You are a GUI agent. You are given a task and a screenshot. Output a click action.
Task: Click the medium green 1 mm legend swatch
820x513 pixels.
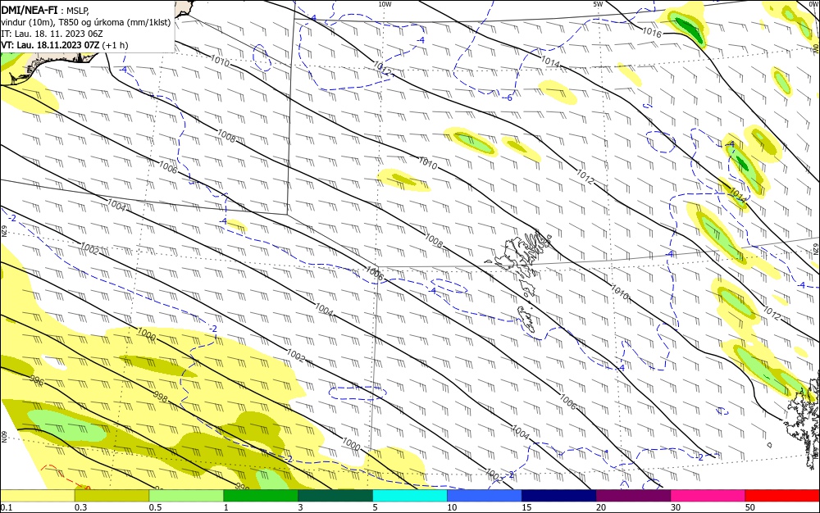pyautogui.click(x=261, y=496)
